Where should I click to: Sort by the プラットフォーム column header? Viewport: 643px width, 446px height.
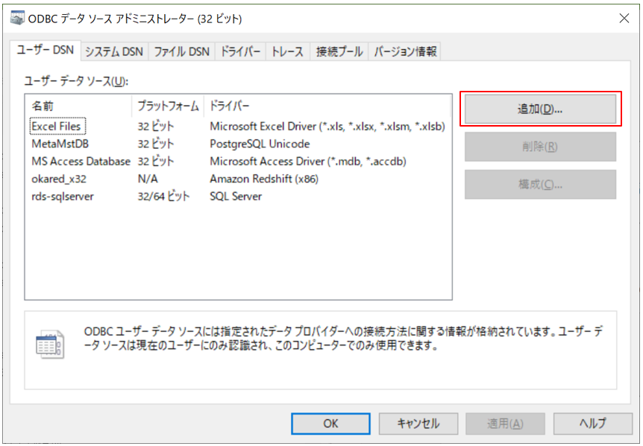click(x=168, y=106)
